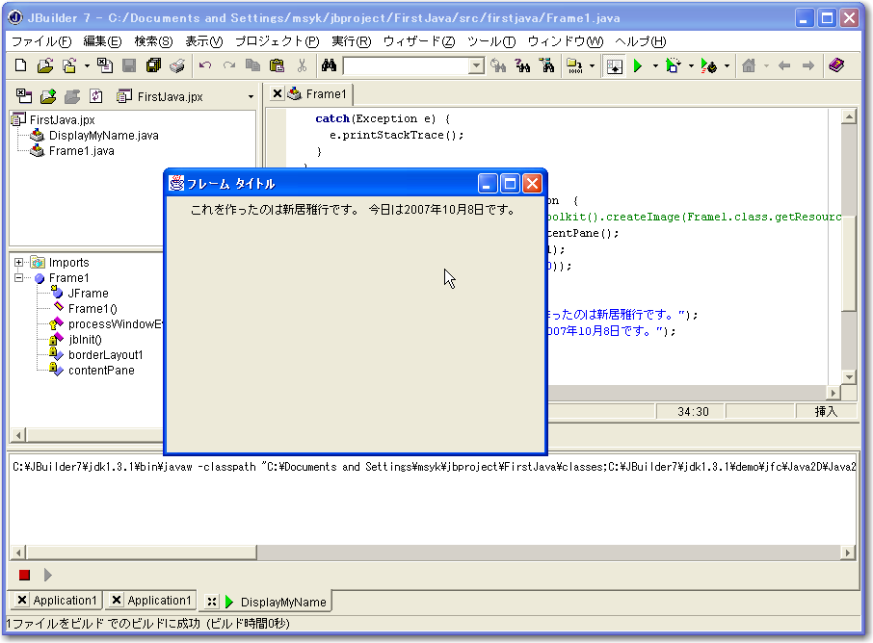This screenshot has height=643, width=873.
Task: Switch to the DisplayMyName message tab
Action: pos(282,602)
